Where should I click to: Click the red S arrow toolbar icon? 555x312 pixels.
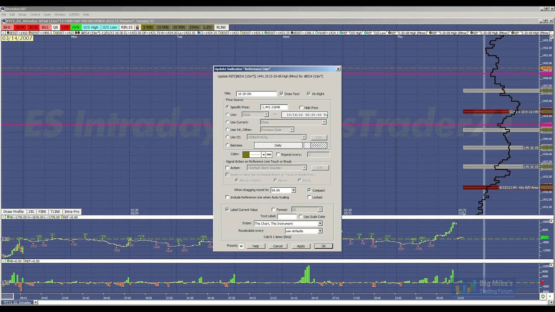pyautogui.click(x=138, y=27)
